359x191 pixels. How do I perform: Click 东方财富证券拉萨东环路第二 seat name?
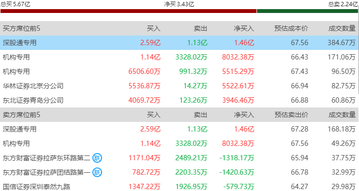point(47,158)
